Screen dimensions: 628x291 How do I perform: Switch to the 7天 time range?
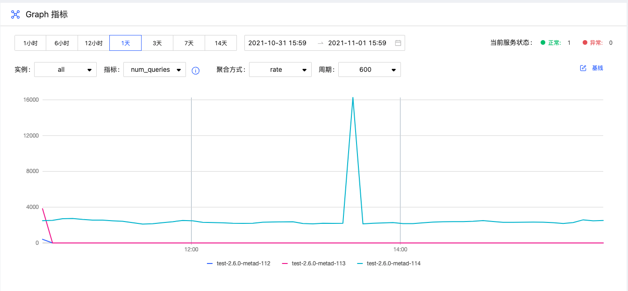coord(189,43)
